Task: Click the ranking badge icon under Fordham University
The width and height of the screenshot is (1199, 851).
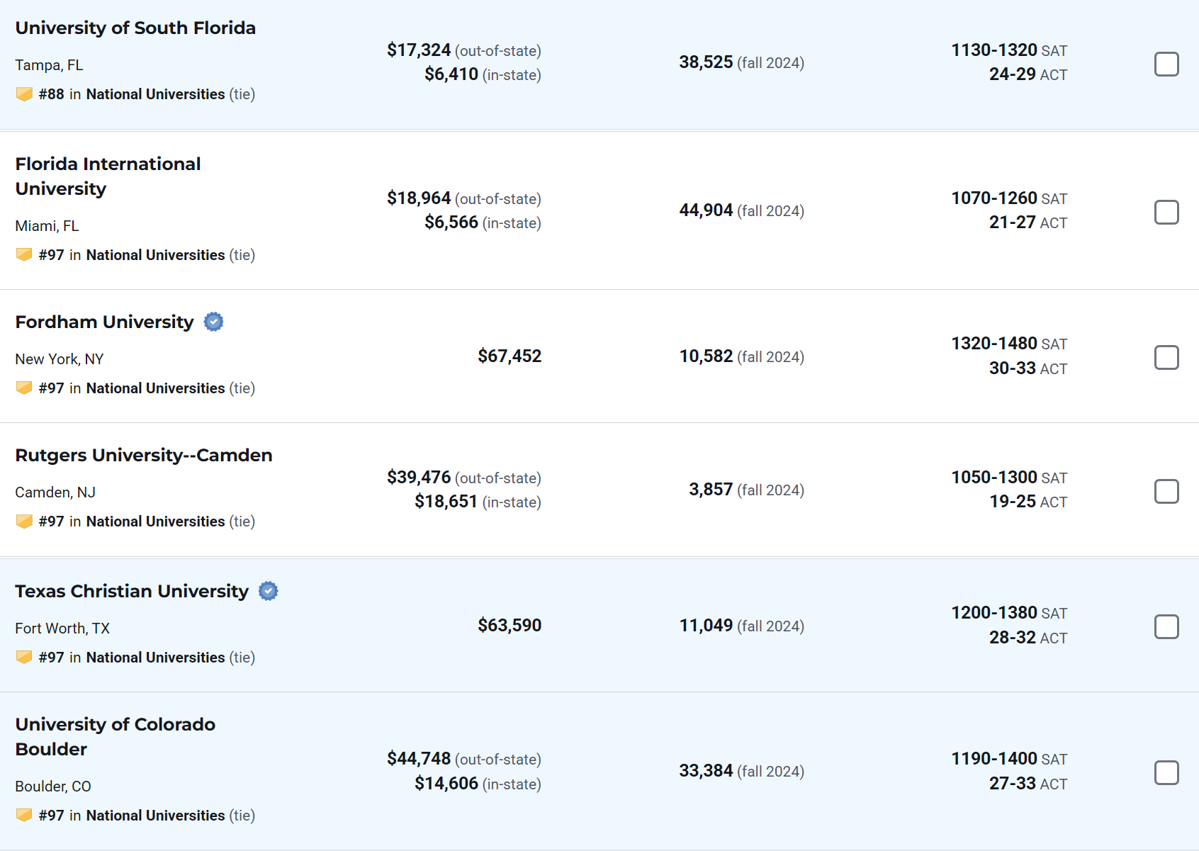Action: [24, 388]
